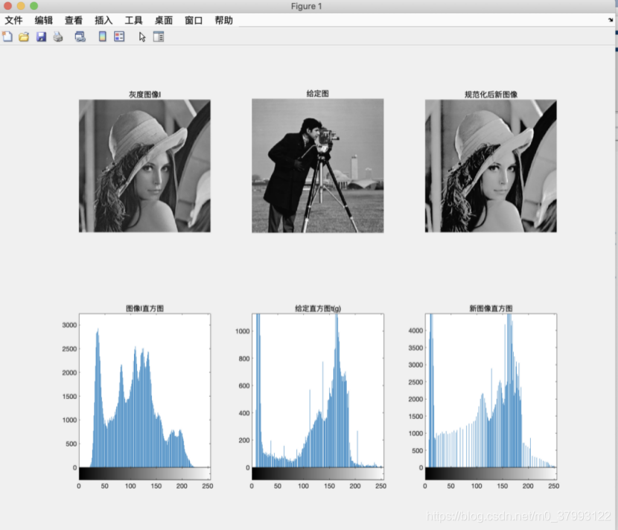
Task: Close the Figure 1 window with the red button
Action: [8, 6]
